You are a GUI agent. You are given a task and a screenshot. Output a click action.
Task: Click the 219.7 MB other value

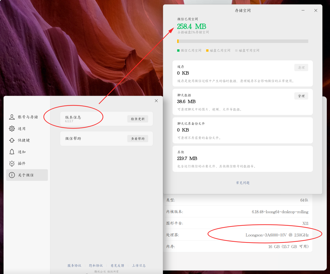coord(187,158)
